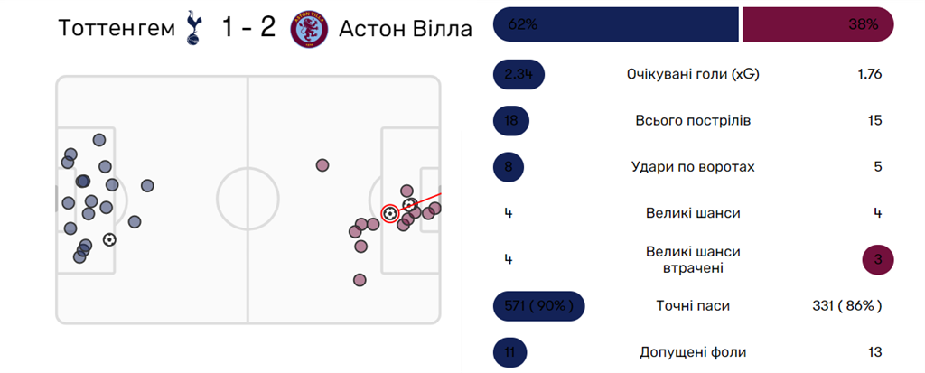Screen dimensions: 925x373
Task: Click the 571 (90%) accurate passes badge
Action: [x=538, y=306]
